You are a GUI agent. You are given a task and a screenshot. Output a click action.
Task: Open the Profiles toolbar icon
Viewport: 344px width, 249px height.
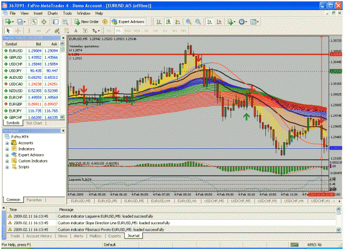(x=20, y=21)
